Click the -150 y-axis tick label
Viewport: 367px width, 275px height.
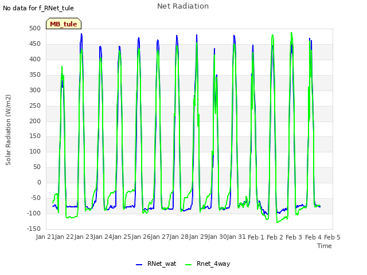click(34, 229)
